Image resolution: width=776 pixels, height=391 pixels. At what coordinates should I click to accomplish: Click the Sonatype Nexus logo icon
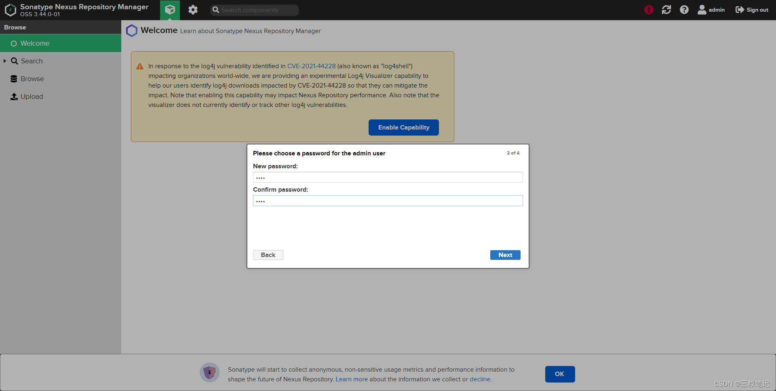pyautogui.click(x=10, y=10)
